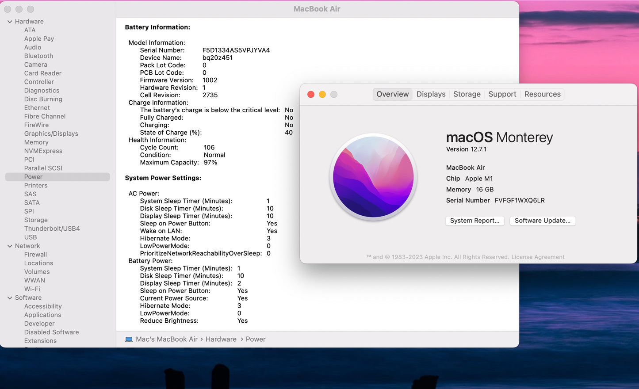
Task: Switch to the Displays tab
Action: (x=431, y=94)
